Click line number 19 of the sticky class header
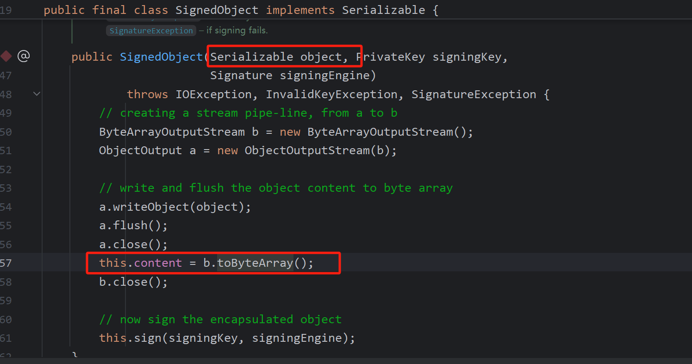The image size is (692, 364). pyautogui.click(x=6, y=10)
